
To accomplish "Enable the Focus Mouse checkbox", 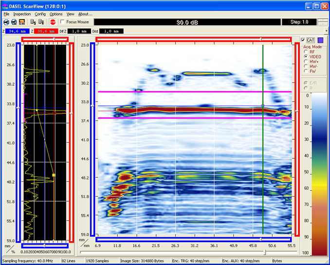I will [62, 22].
